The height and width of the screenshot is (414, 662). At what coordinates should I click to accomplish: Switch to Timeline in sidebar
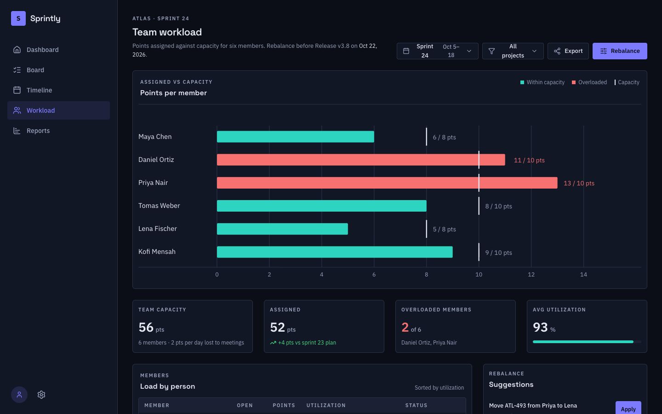click(58, 90)
